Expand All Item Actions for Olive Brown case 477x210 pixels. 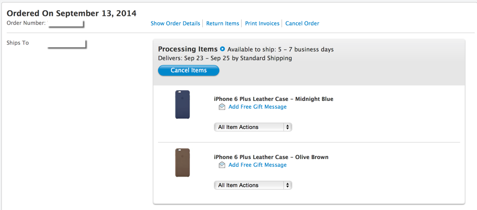point(253,185)
